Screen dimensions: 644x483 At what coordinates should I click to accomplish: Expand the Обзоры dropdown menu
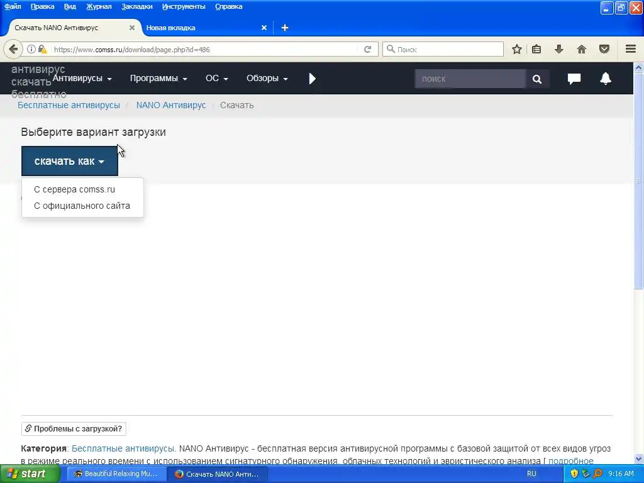[267, 78]
